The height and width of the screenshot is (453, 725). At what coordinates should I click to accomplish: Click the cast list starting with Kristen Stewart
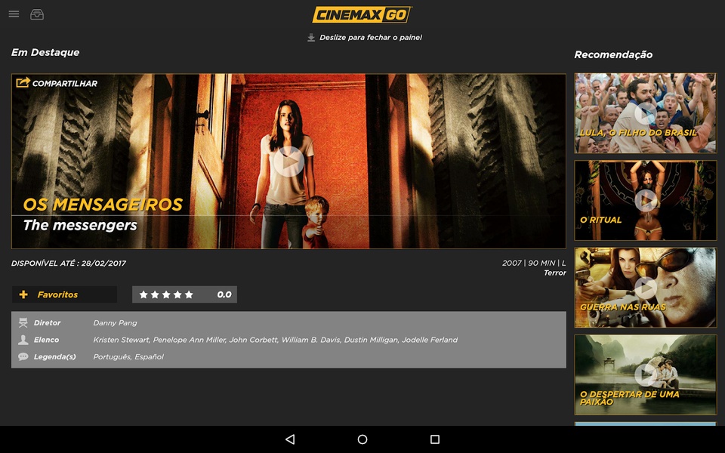[x=276, y=340]
